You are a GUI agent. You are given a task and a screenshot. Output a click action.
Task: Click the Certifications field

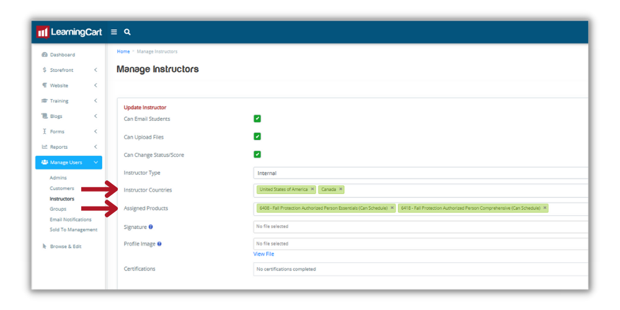click(x=421, y=269)
